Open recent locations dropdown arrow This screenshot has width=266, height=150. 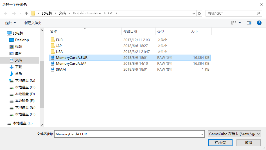pos(21,14)
